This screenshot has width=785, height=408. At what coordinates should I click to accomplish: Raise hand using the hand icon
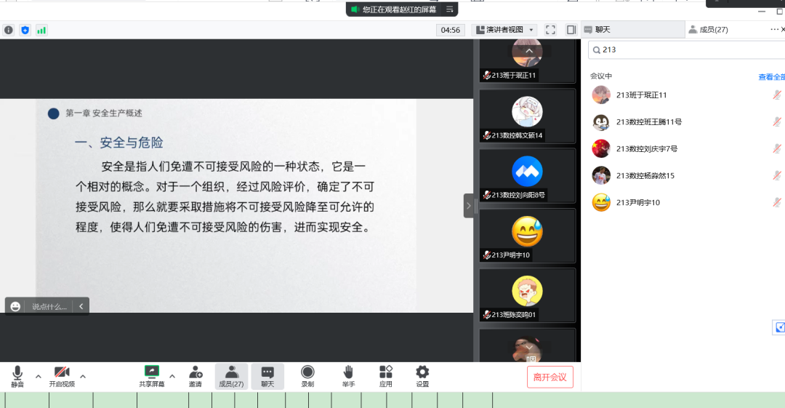tap(348, 372)
